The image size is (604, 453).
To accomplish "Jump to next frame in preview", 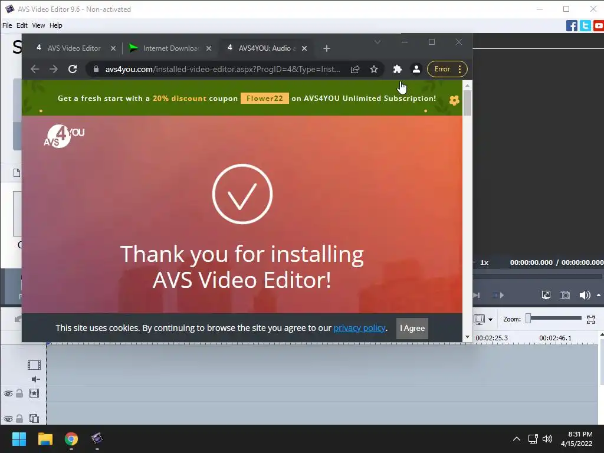I will [x=477, y=295].
